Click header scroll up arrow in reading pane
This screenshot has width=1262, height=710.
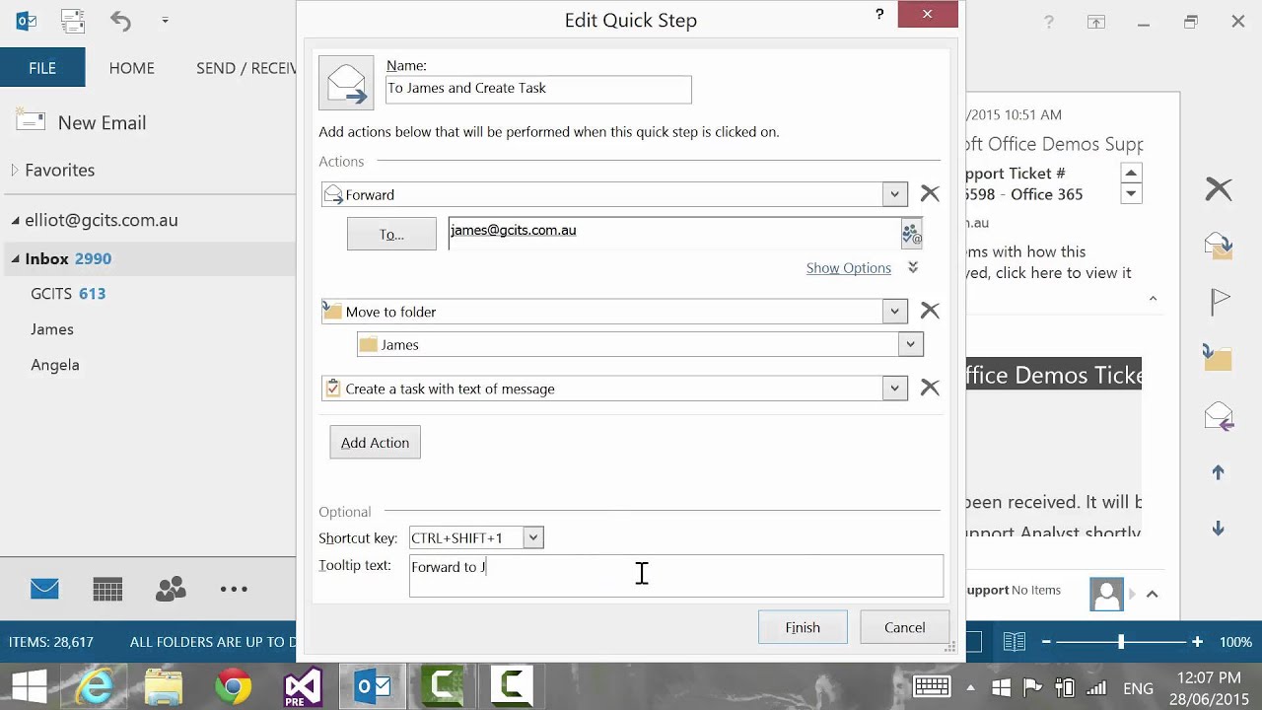click(x=1131, y=173)
